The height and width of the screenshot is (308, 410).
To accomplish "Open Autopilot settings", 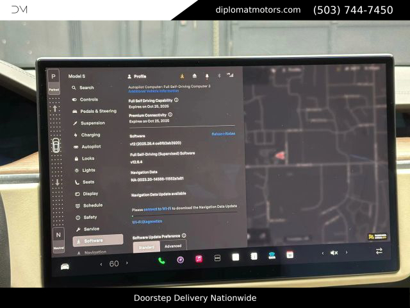I will pyautogui.click(x=87, y=147).
